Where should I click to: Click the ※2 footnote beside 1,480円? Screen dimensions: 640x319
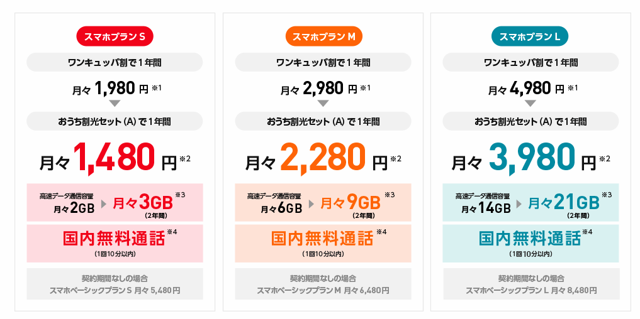(x=185, y=158)
